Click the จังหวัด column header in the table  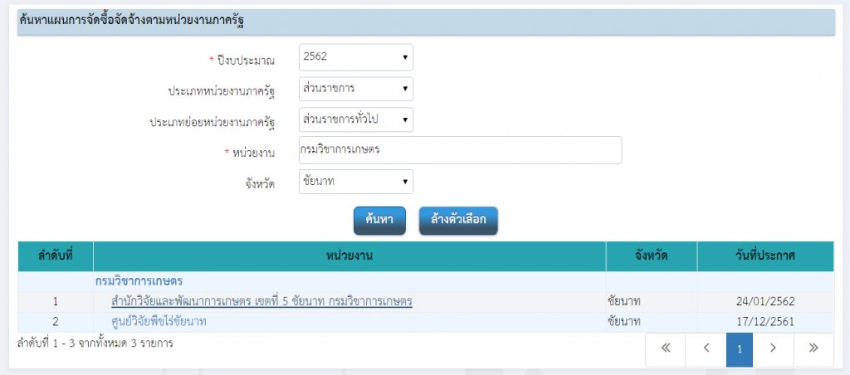click(652, 256)
